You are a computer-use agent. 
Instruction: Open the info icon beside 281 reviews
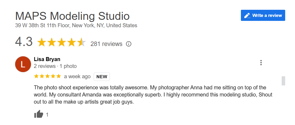click(x=128, y=44)
